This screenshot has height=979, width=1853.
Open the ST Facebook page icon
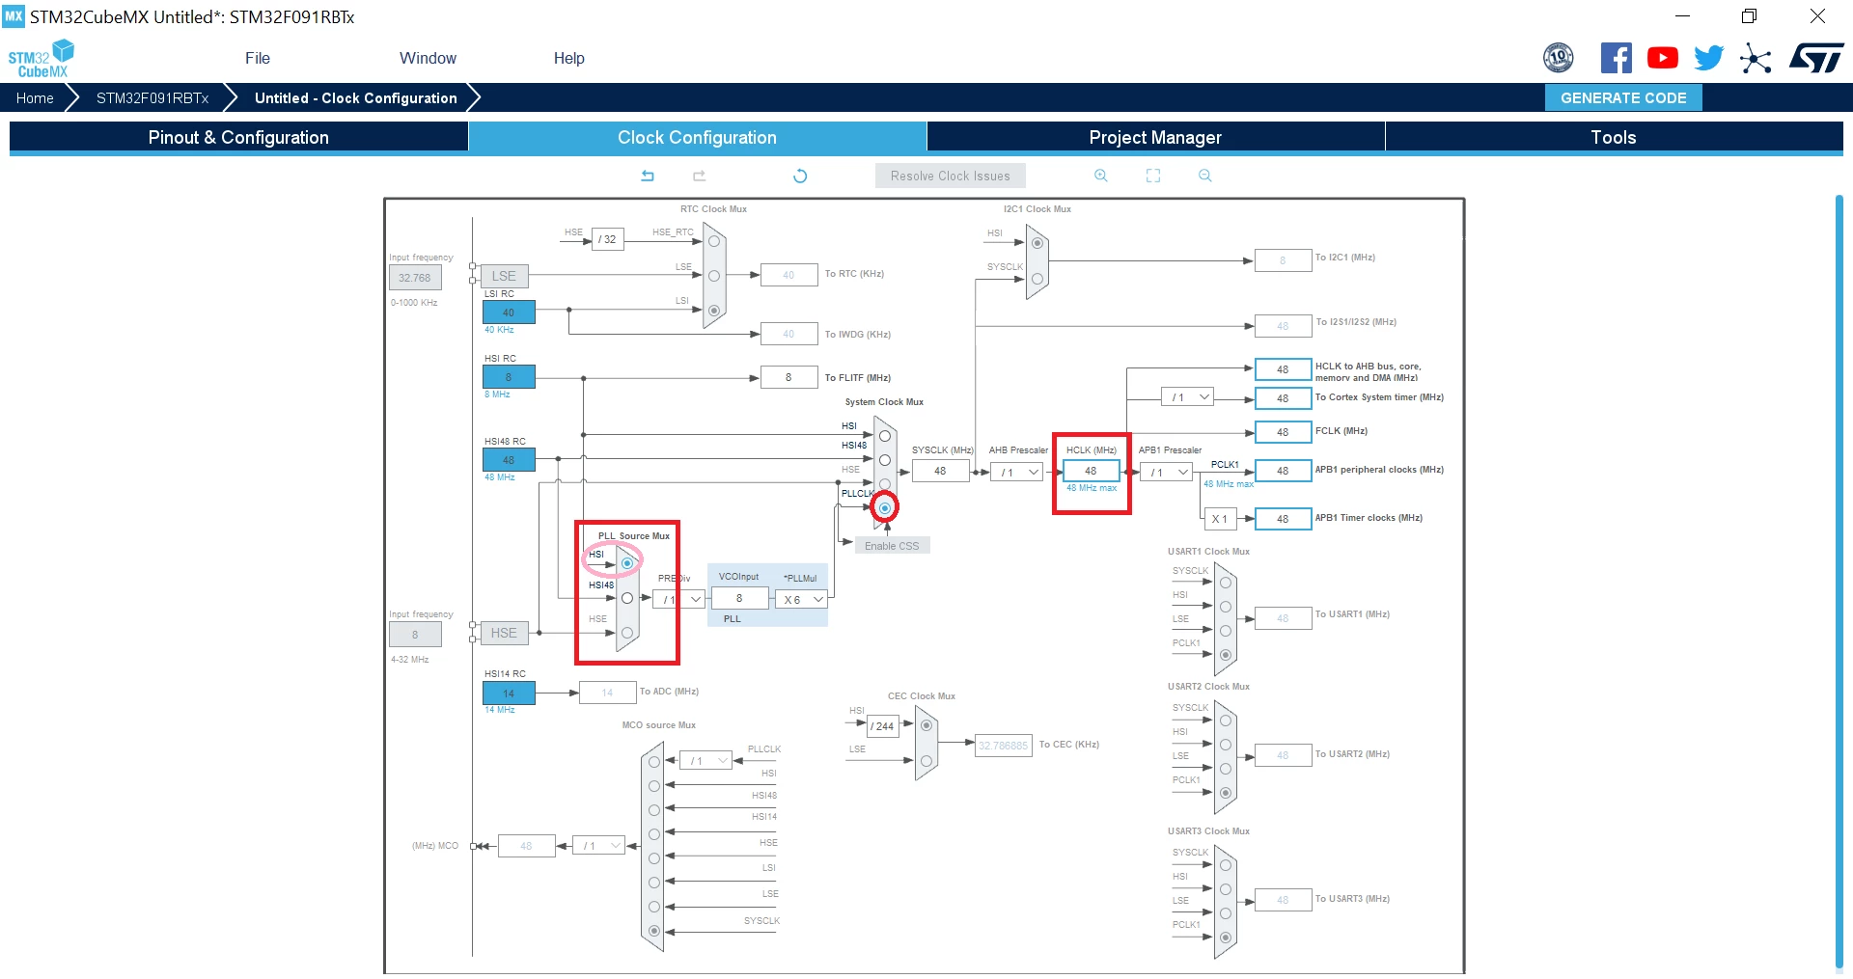tap(1617, 58)
